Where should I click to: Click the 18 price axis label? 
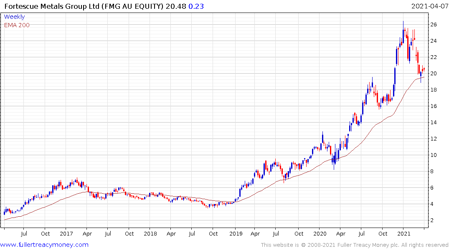[x=434, y=90]
